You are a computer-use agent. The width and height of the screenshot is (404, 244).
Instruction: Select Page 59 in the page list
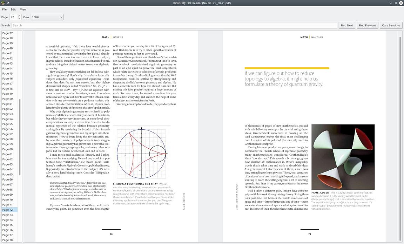coord(9,144)
